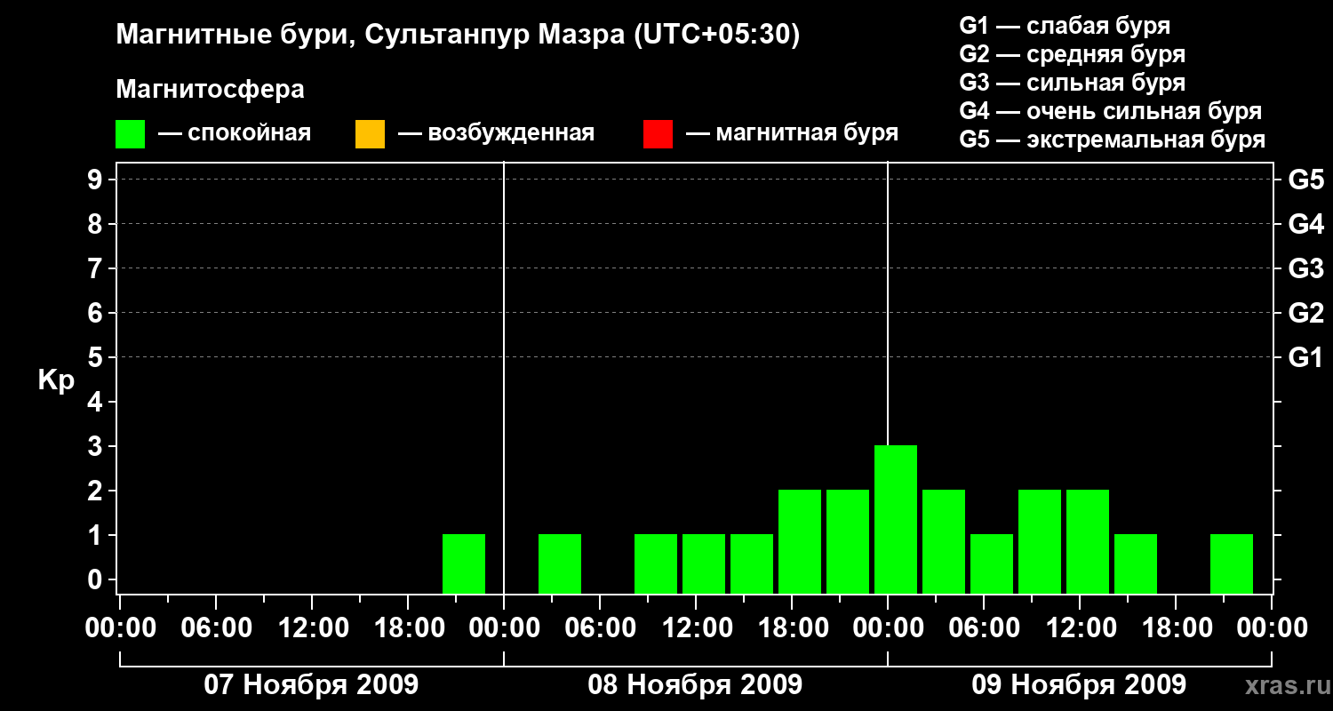Click the '00:00' label at the chart's start
Viewport: 1333px width, 711px height.
120,628
